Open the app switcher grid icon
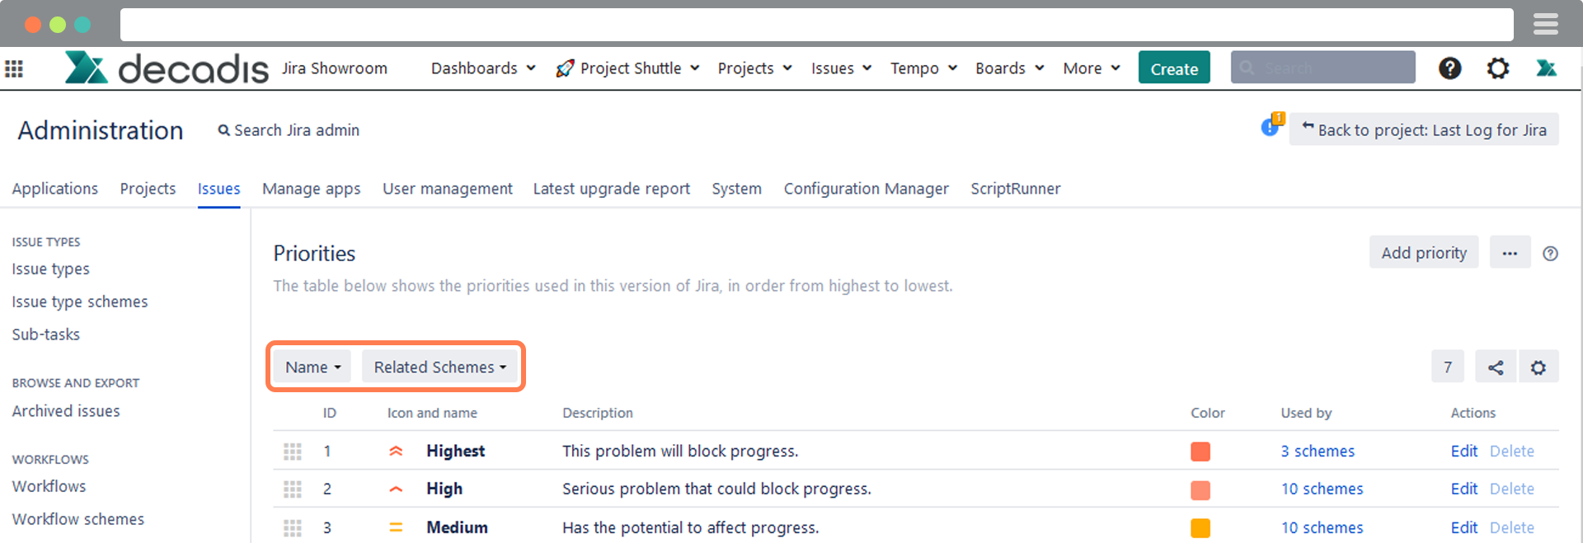1583x543 pixels. (14, 68)
